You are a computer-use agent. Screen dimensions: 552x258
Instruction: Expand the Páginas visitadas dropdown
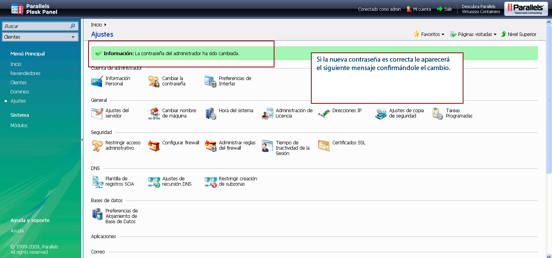click(495, 34)
